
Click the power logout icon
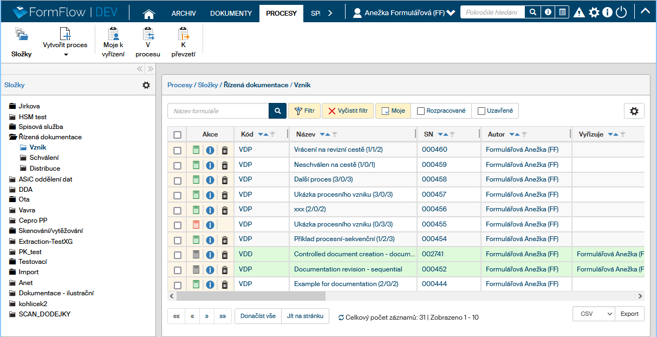click(621, 12)
